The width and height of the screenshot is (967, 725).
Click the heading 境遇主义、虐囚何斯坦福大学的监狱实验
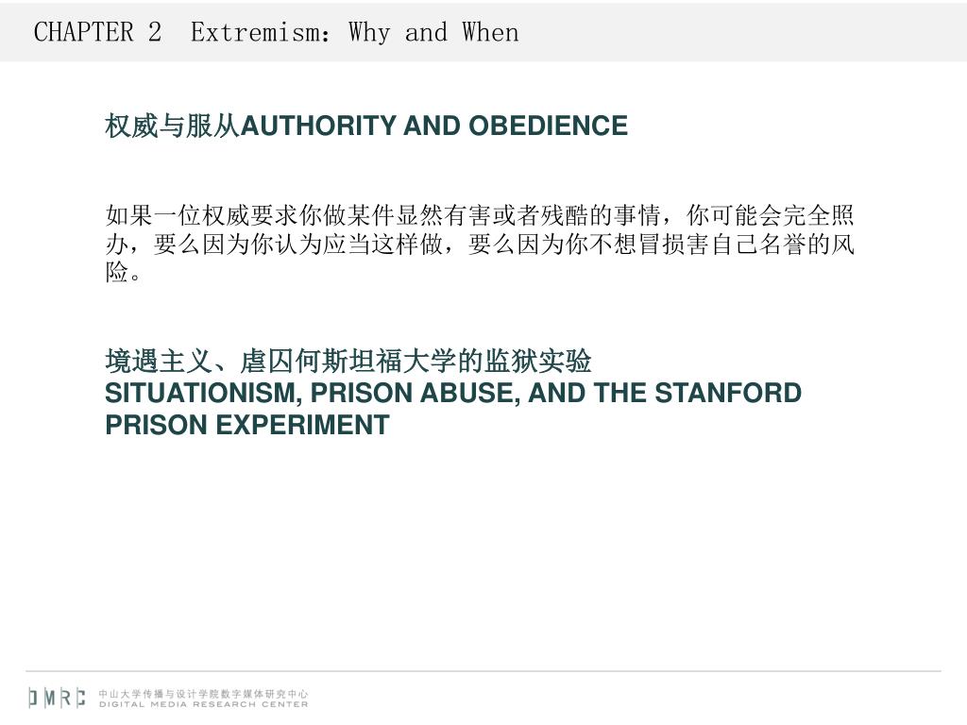(348, 362)
